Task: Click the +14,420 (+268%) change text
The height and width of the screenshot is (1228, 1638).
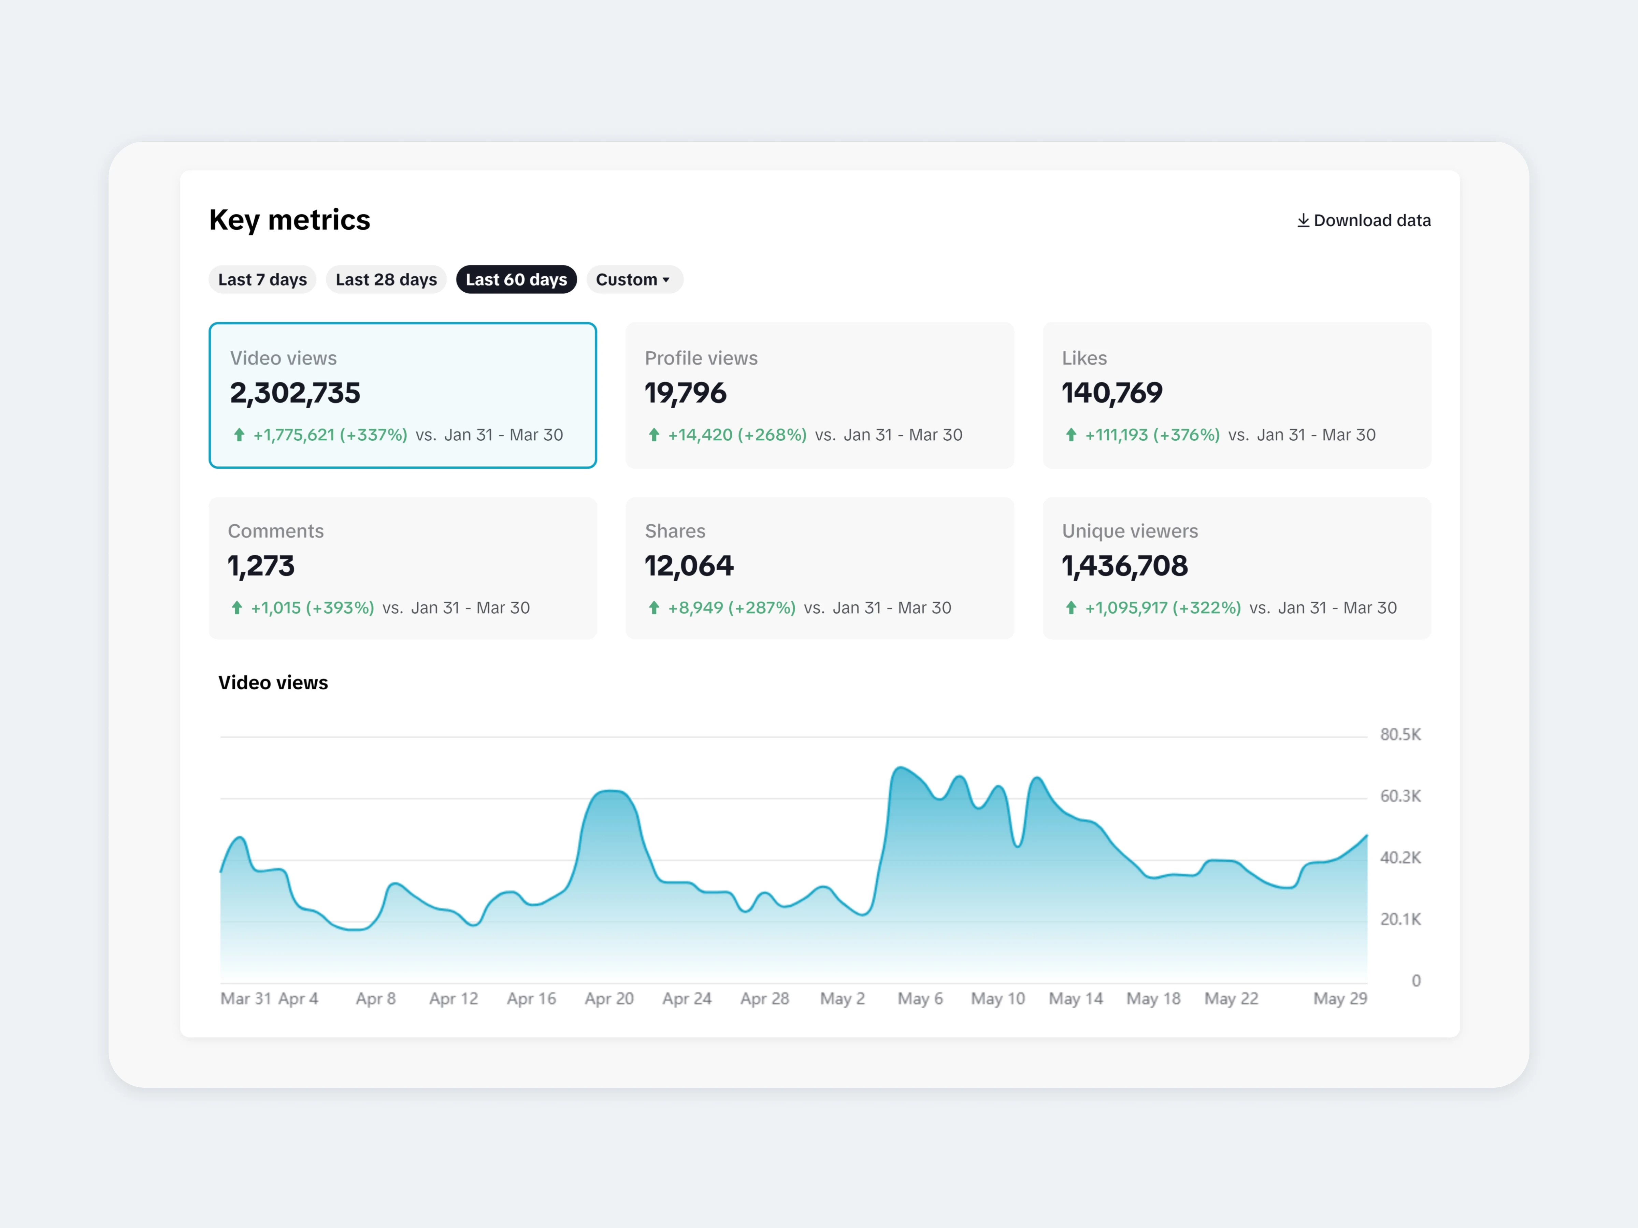Action: [737, 435]
